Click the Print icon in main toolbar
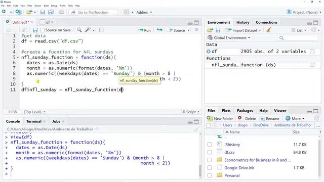Viewport: 324px width, 182px height. [x=61, y=12]
